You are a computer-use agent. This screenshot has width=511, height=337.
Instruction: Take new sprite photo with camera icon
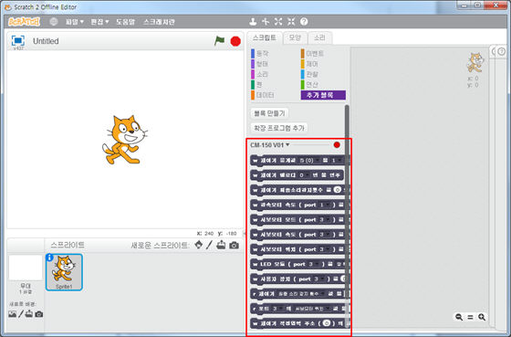[x=234, y=245]
